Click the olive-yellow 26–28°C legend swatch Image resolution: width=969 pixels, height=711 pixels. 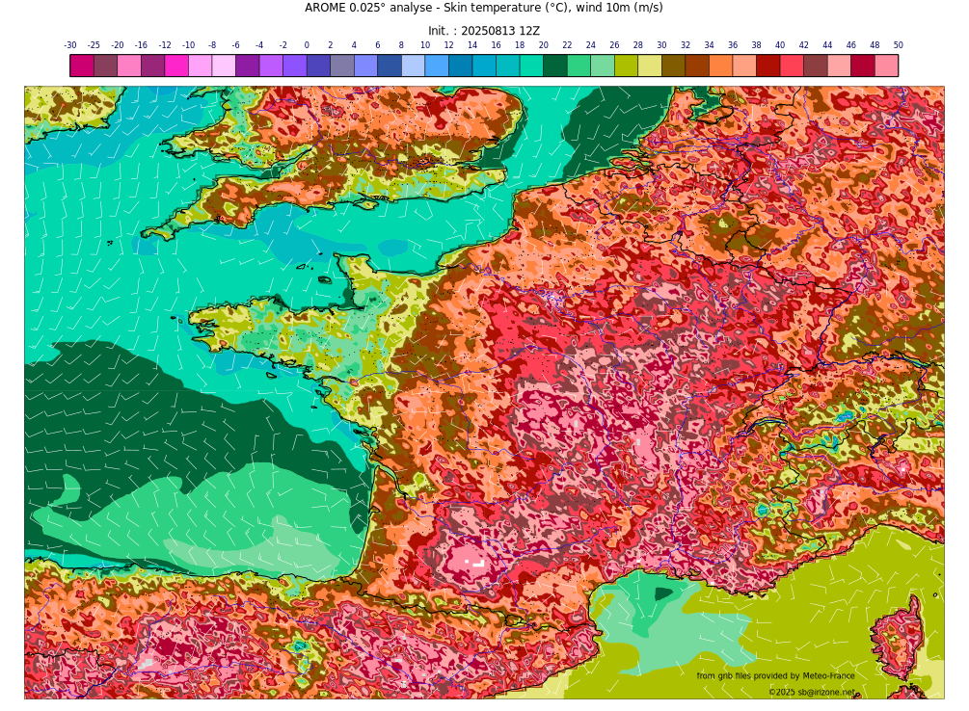tap(626, 66)
